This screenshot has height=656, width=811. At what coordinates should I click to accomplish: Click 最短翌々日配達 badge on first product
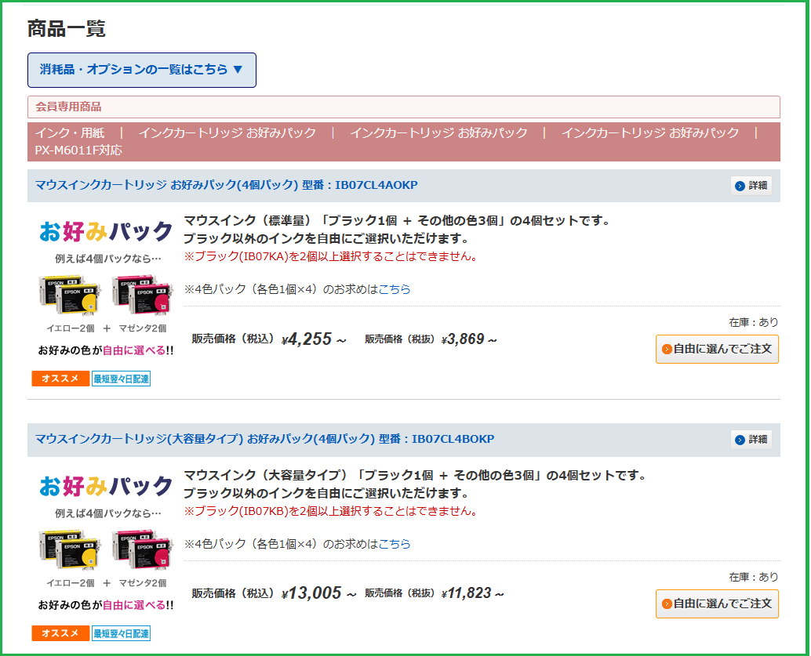tap(121, 379)
